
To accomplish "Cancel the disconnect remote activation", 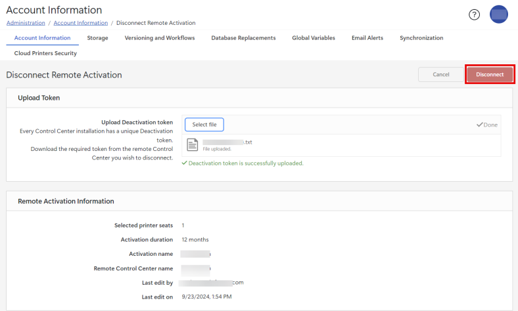I will click(440, 75).
